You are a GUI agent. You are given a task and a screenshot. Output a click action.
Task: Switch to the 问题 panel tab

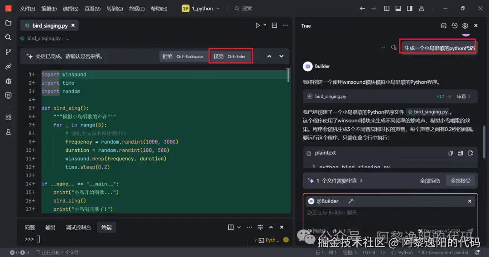pyautogui.click(x=29, y=228)
